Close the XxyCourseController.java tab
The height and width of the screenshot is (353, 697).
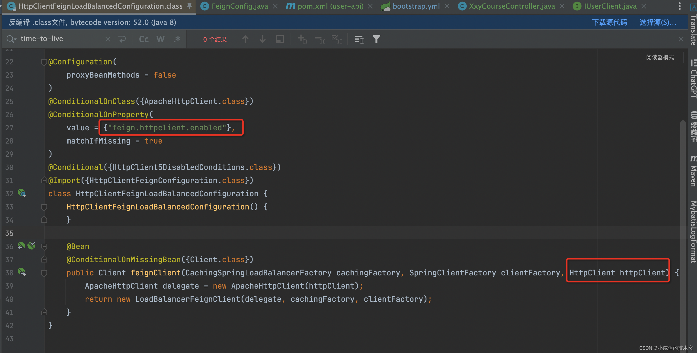point(562,6)
